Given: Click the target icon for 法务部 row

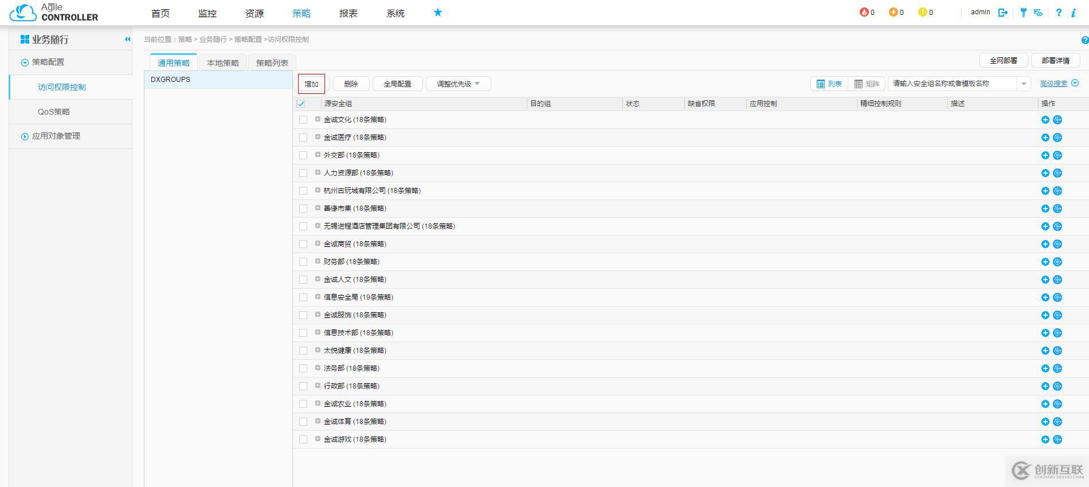Looking at the screenshot, I should [x=1057, y=368].
